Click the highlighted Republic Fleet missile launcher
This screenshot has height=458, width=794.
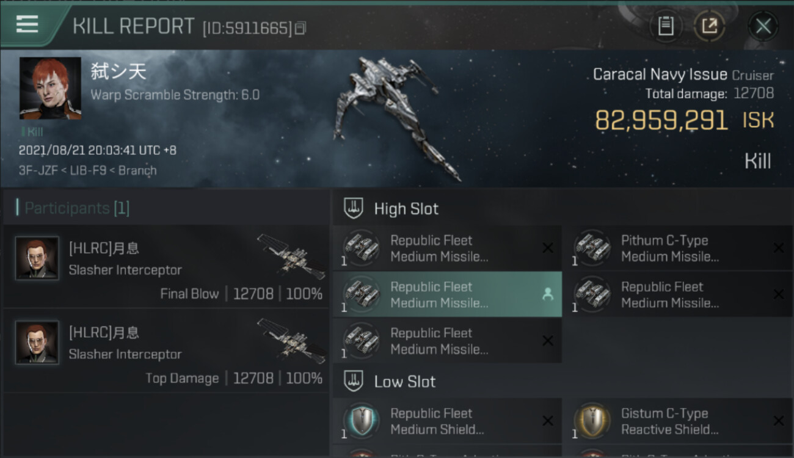(x=440, y=294)
